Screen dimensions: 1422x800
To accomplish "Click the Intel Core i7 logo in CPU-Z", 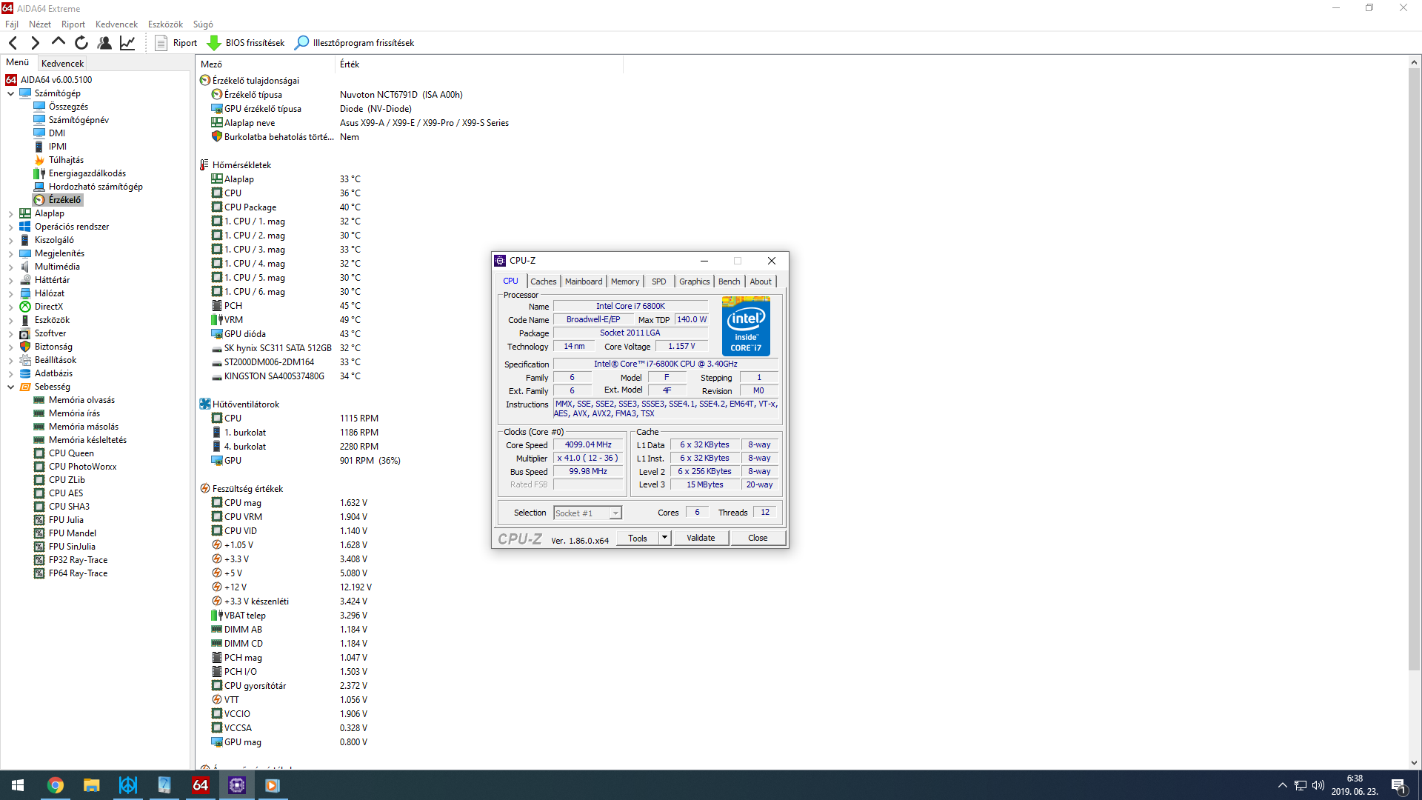I will 746,327.
